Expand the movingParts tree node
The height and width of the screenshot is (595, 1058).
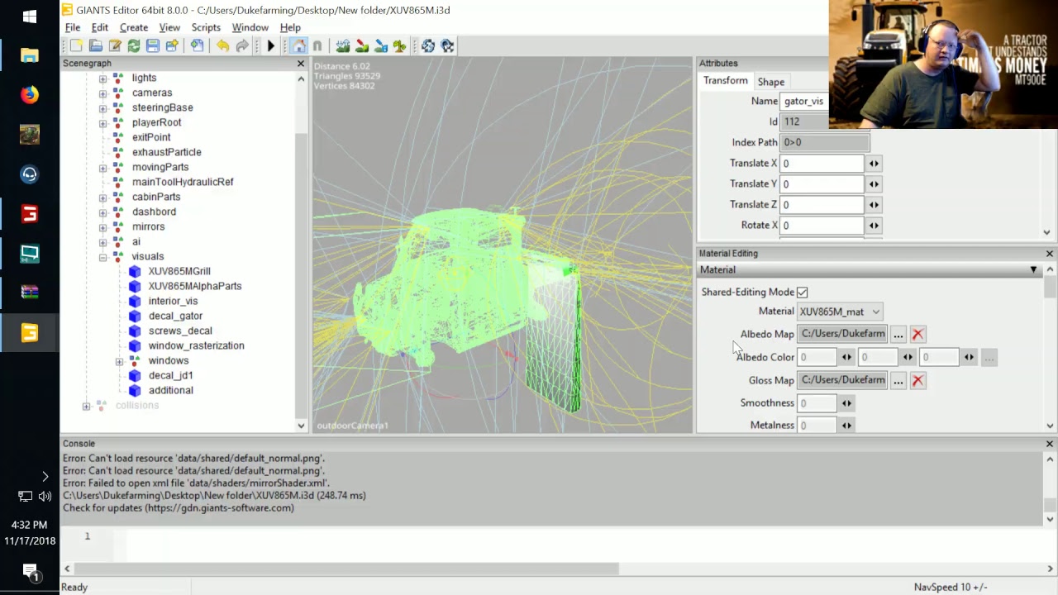point(102,168)
